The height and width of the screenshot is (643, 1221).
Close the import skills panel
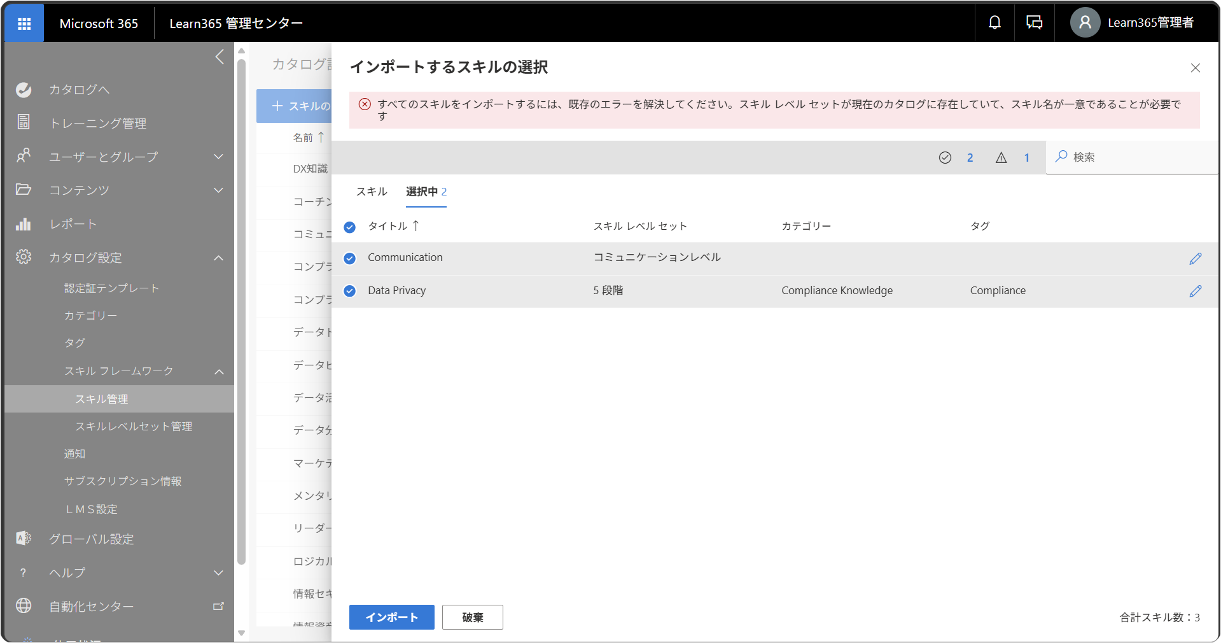[x=1196, y=68]
